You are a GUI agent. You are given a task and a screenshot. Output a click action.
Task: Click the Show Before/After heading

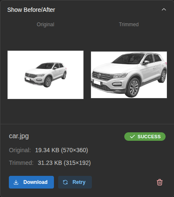pyautogui.click(x=31, y=10)
